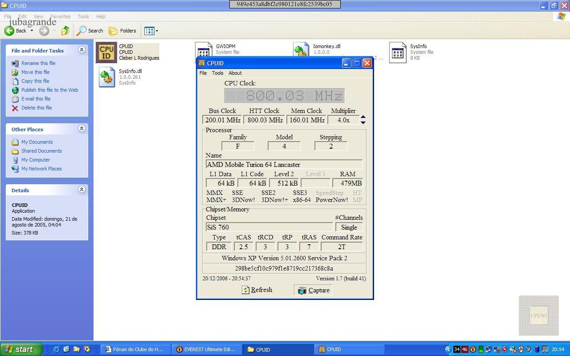Select the SysInfo.dll file icon

pos(107,77)
